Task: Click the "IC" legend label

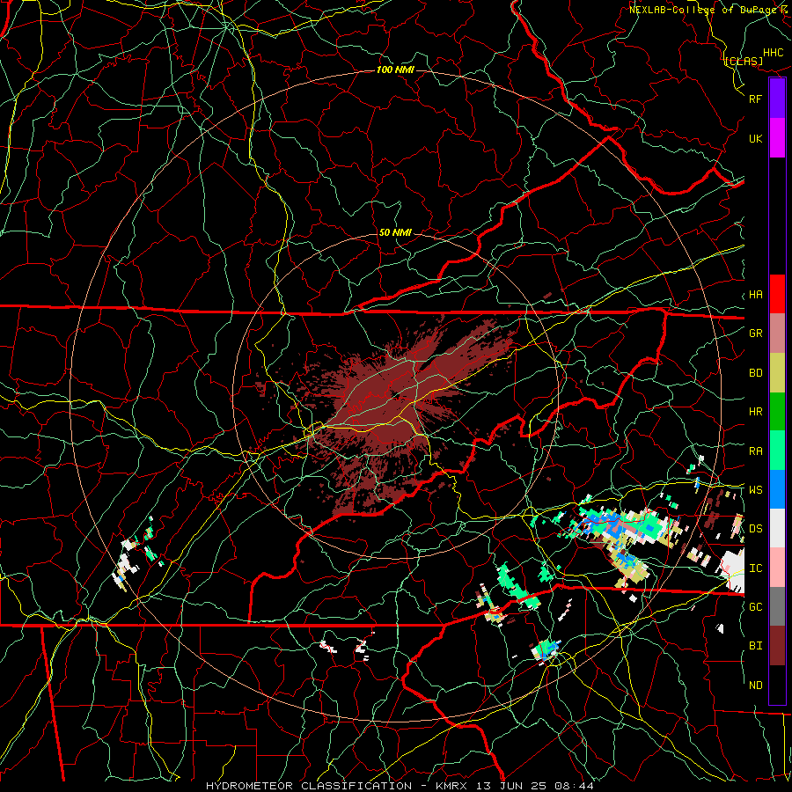Action: [x=755, y=568]
